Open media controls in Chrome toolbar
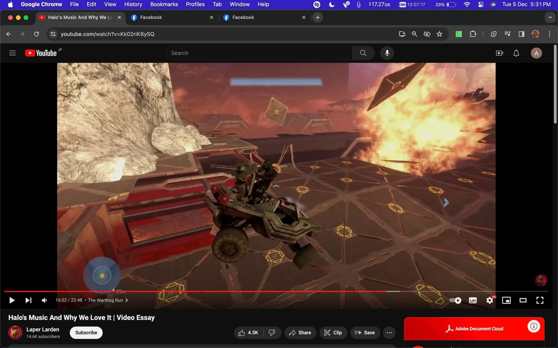 pos(508,34)
